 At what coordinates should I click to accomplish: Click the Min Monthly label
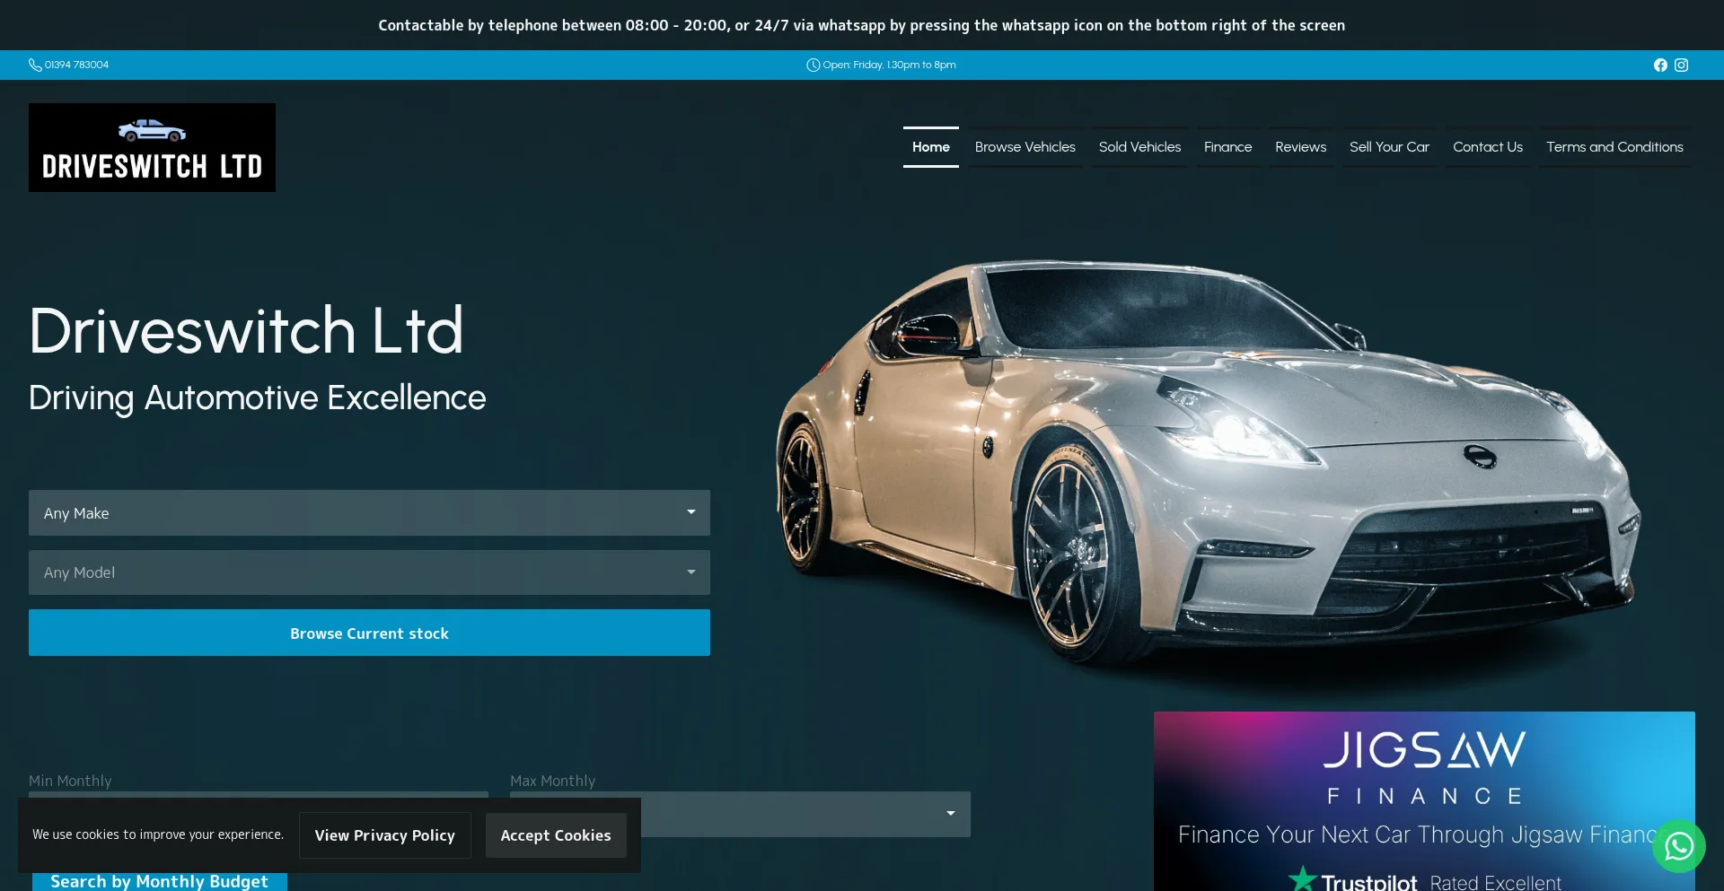[70, 781]
